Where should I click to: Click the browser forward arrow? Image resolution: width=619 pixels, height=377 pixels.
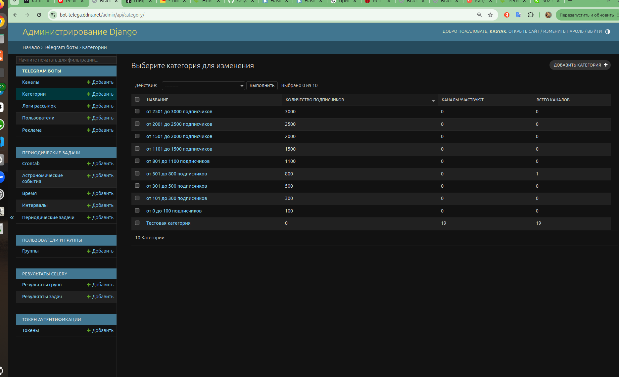tap(27, 15)
